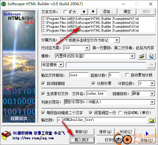Click the 保存(A) button
Image resolution: width=158 pixels, height=145 pixels.
coord(106,132)
